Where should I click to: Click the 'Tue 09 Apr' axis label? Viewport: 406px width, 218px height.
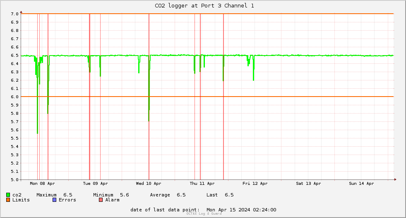[95, 184]
